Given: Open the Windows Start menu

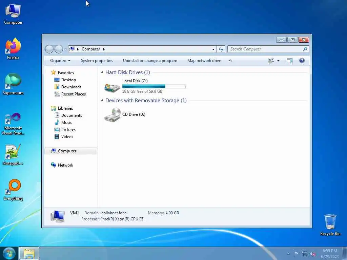Looking at the screenshot, I should (9, 253).
